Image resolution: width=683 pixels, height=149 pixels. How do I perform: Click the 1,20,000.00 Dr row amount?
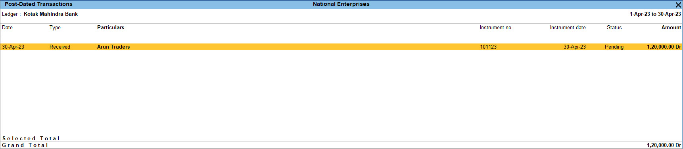pos(664,47)
